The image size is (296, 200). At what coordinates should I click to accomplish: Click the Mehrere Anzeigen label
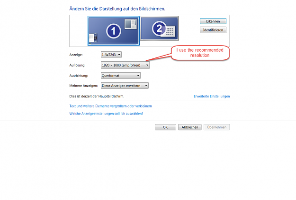point(83,86)
